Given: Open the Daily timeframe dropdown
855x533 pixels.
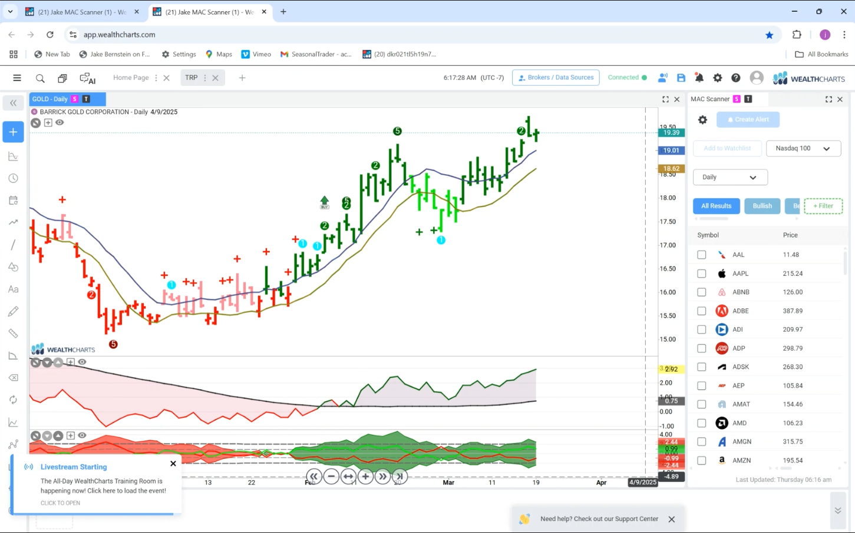Looking at the screenshot, I should coord(730,177).
